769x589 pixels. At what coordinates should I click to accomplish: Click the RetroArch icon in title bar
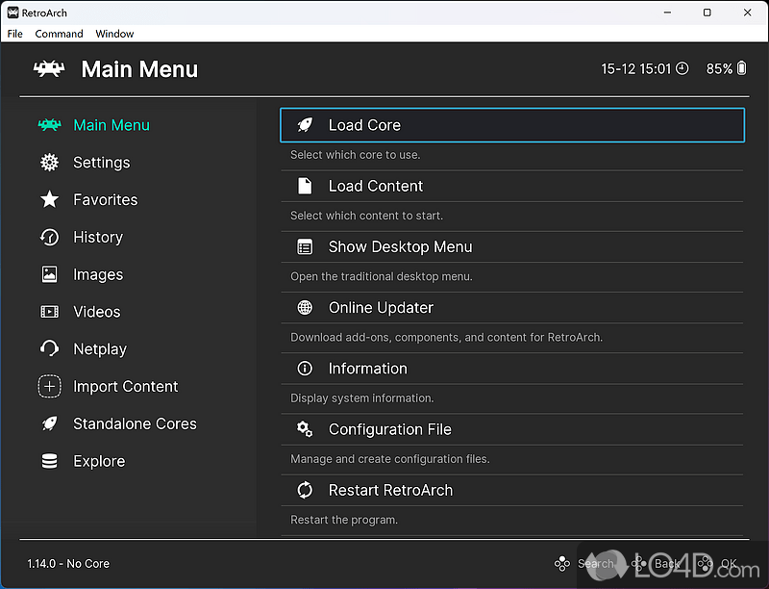(x=12, y=13)
